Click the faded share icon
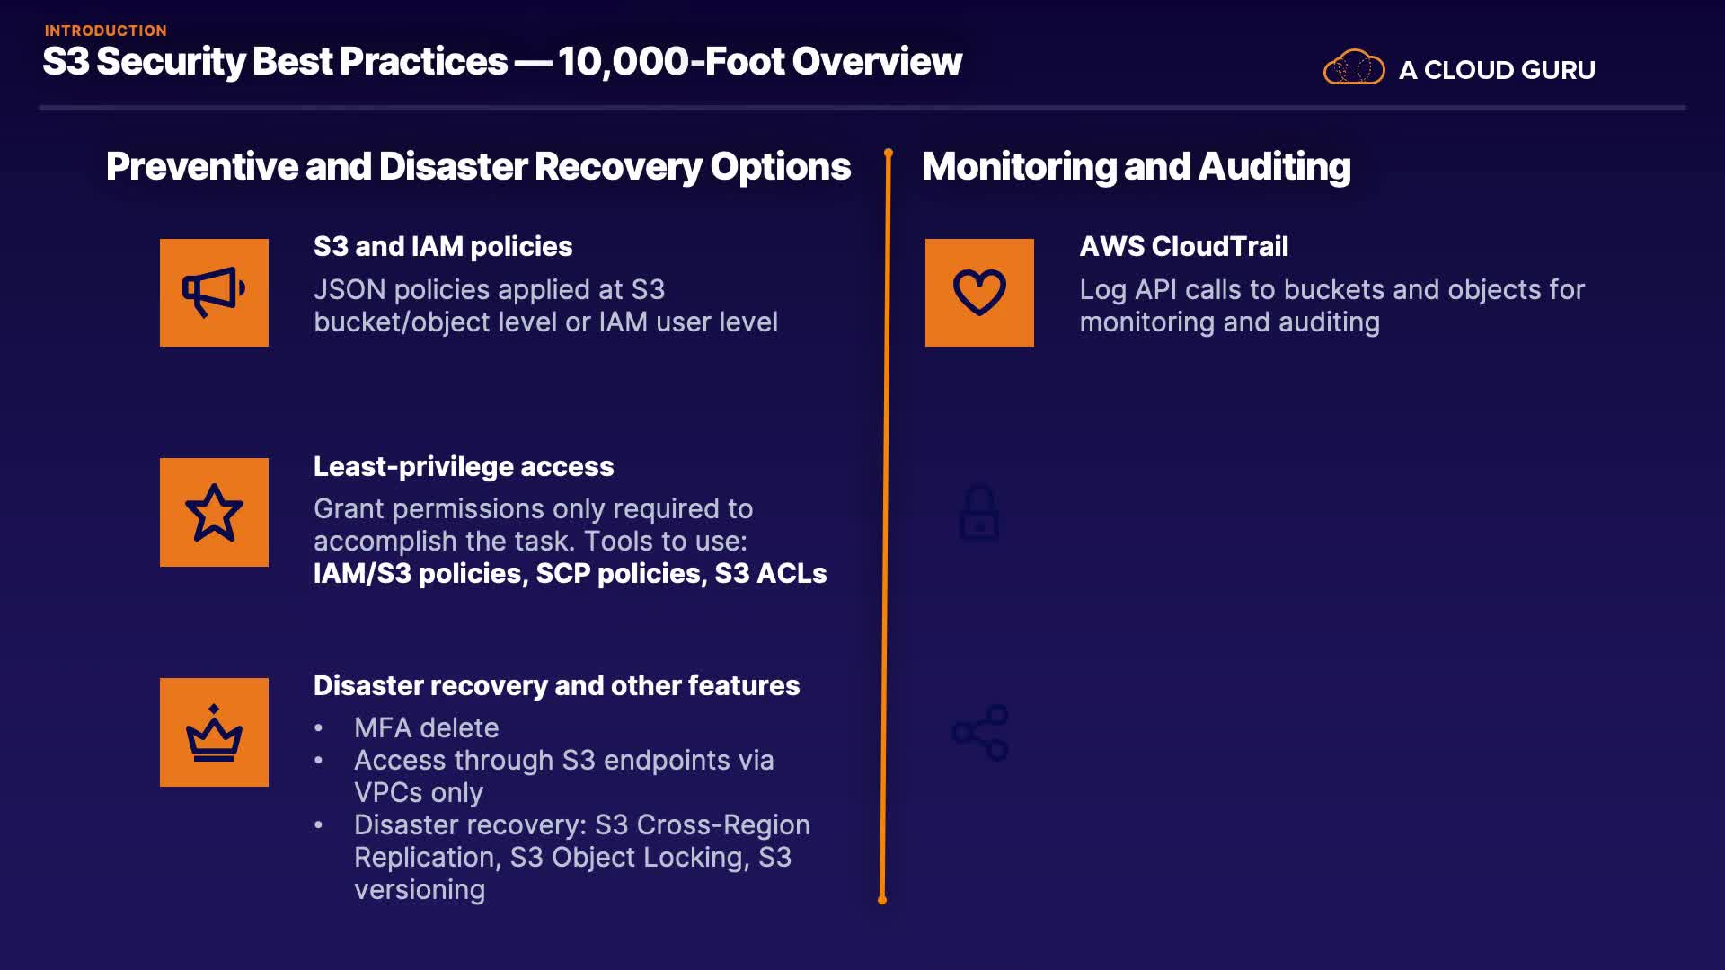The height and width of the screenshot is (970, 1725). (x=980, y=733)
